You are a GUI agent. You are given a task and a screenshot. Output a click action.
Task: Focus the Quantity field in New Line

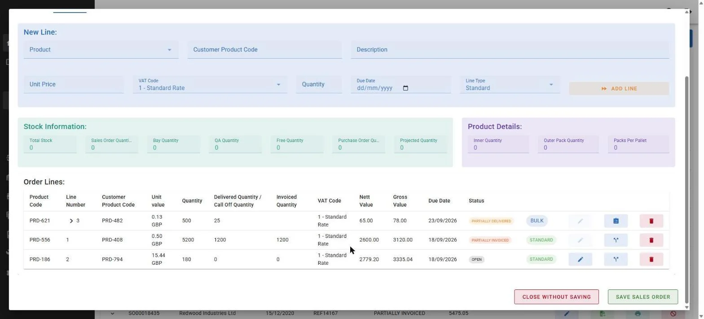pos(319,85)
